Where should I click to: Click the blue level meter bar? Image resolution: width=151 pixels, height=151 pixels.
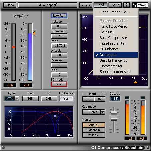(x=30, y=52)
